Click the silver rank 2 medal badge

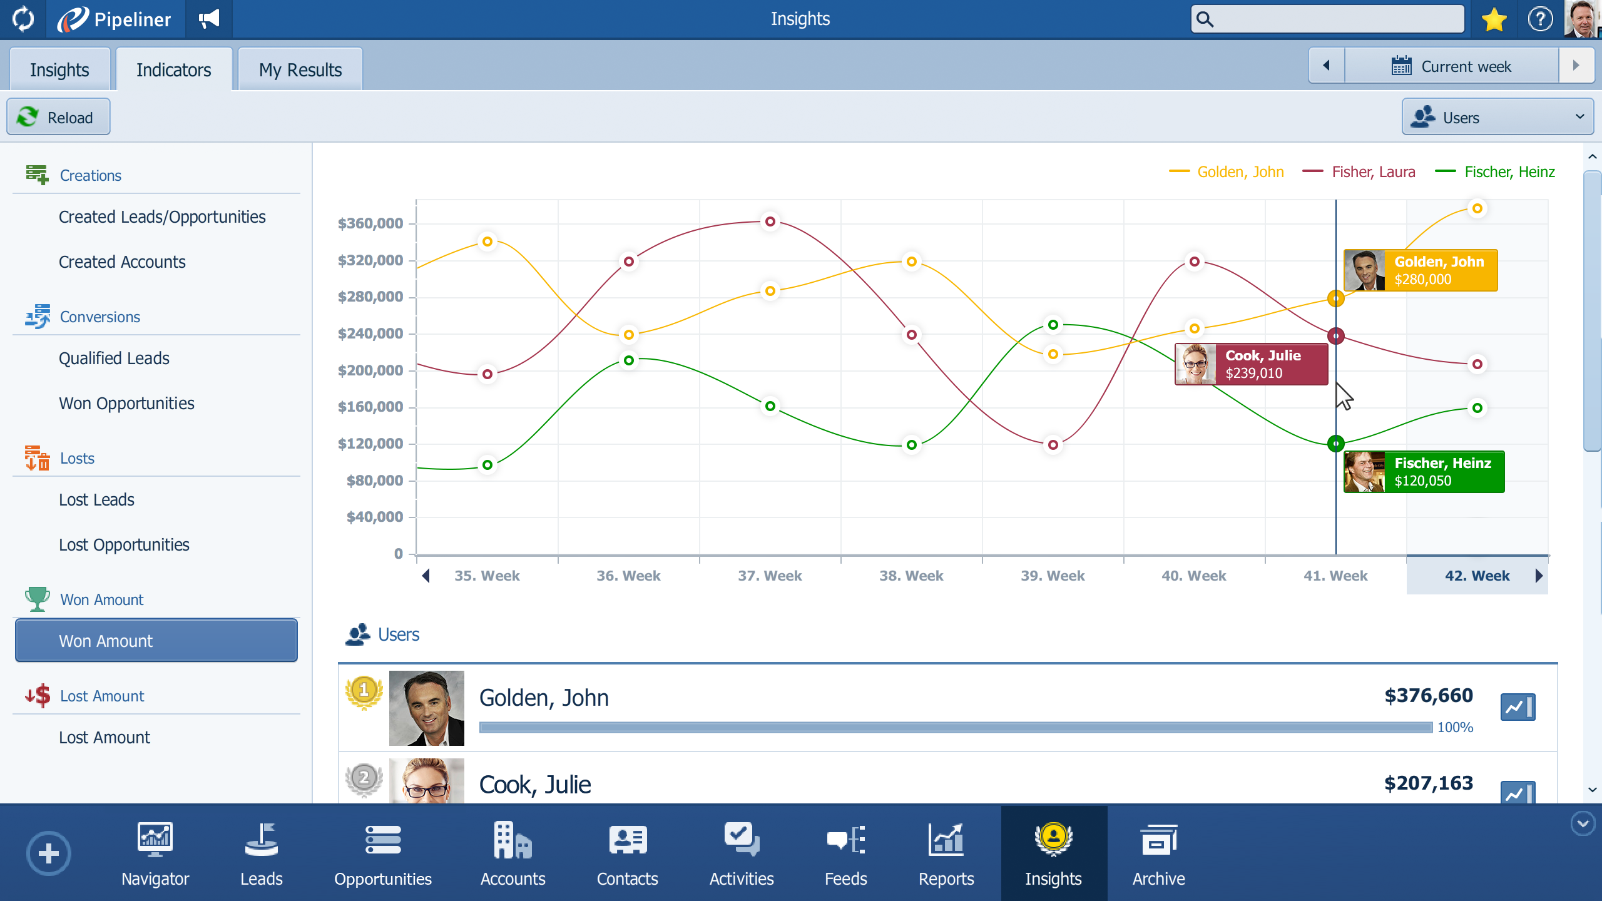coord(364,780)
